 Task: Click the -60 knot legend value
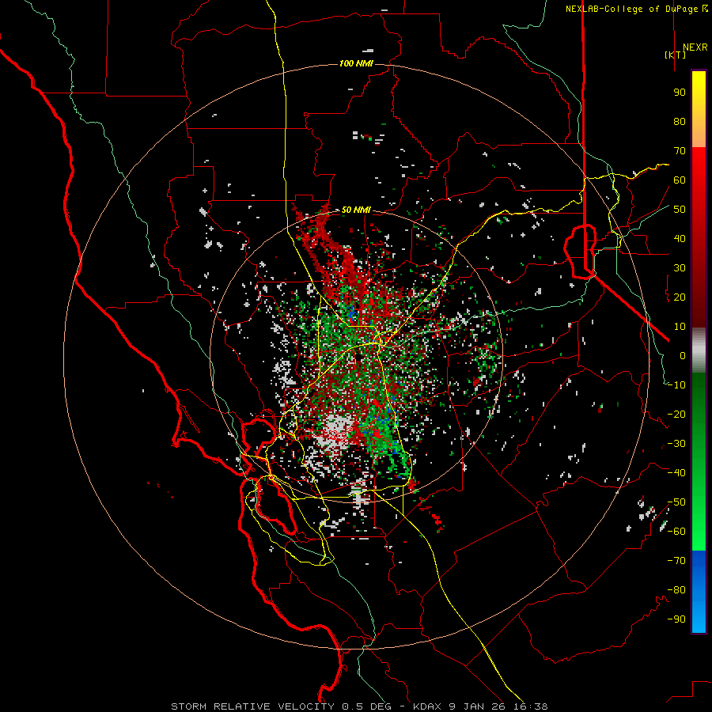tap(676, 532)
